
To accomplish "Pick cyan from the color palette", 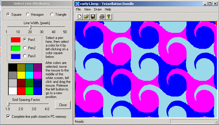I will tap(29, 75).
